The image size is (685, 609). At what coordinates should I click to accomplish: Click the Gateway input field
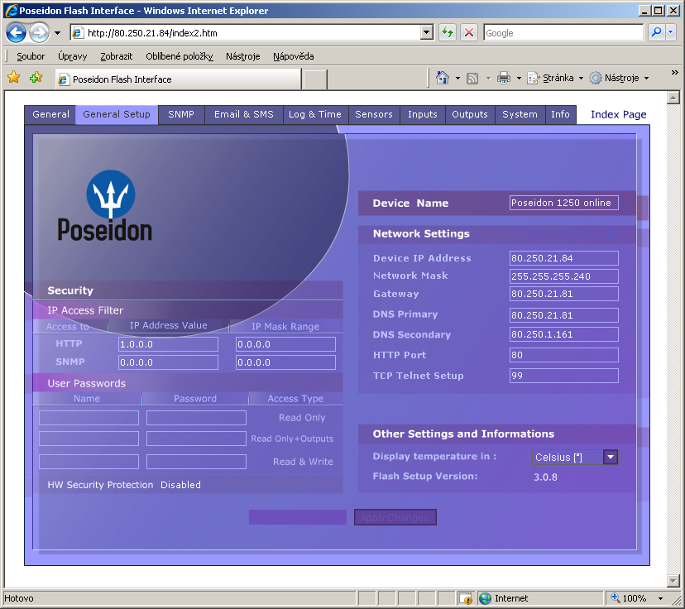pyautogui.click(x=564, y=294)
